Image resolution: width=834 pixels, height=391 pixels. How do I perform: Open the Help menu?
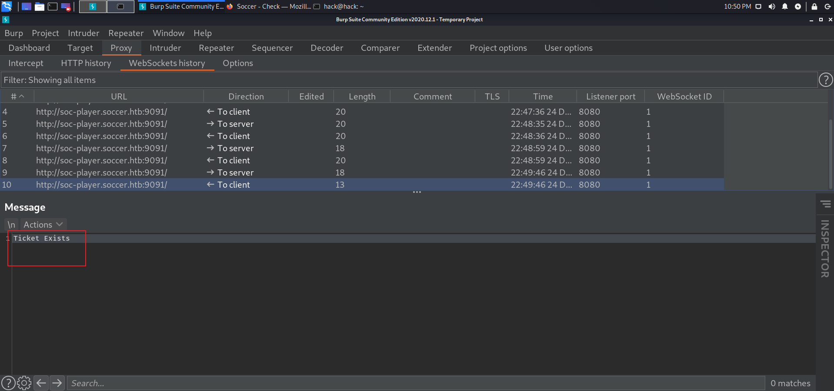[x=203, y=33]
